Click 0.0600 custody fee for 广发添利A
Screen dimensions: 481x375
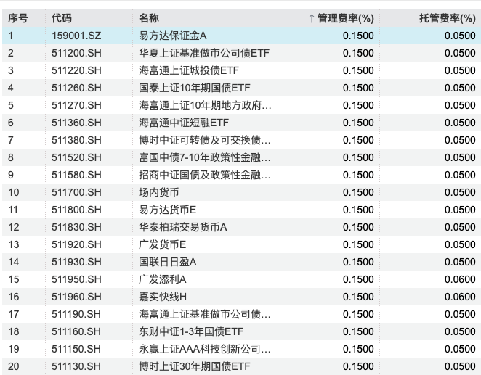pos(460,279)
